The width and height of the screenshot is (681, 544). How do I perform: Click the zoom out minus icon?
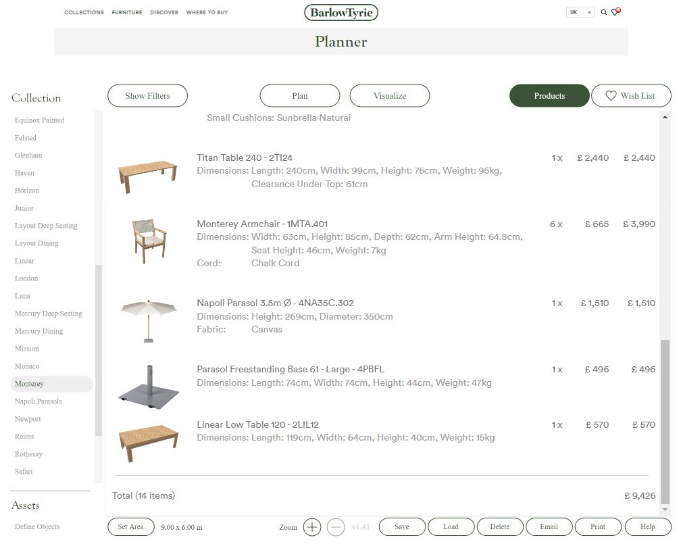(336, 527)
